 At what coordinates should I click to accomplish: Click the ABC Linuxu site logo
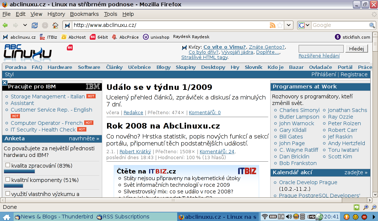27,53
